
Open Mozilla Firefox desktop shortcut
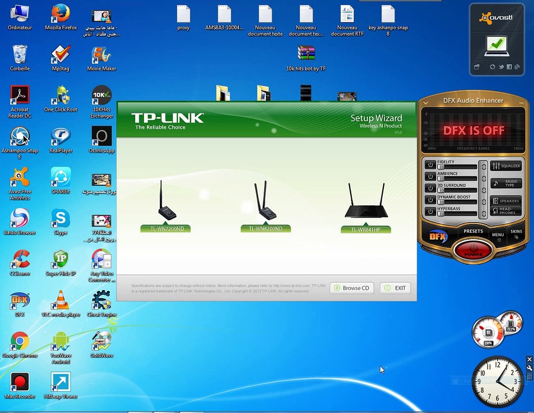[x=61, y=17]
